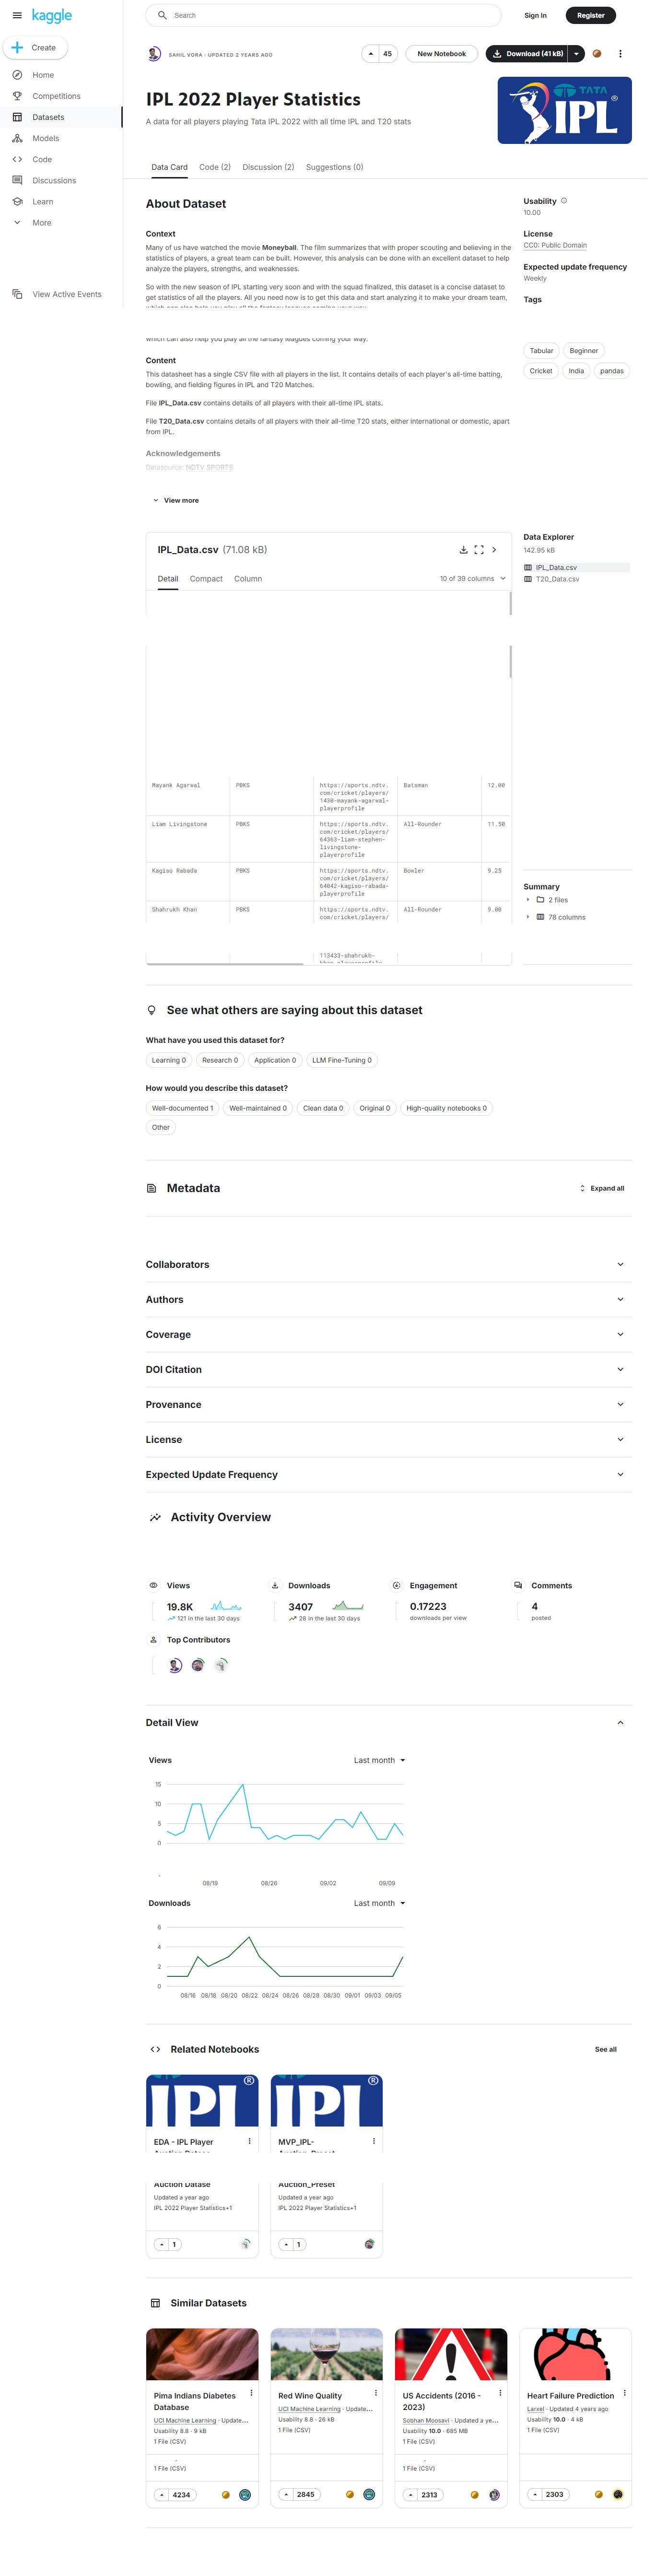This screenshot has width=655, height=2576.
Task: Upvote the IPL 2022 dataset
Action: [371, 54]
